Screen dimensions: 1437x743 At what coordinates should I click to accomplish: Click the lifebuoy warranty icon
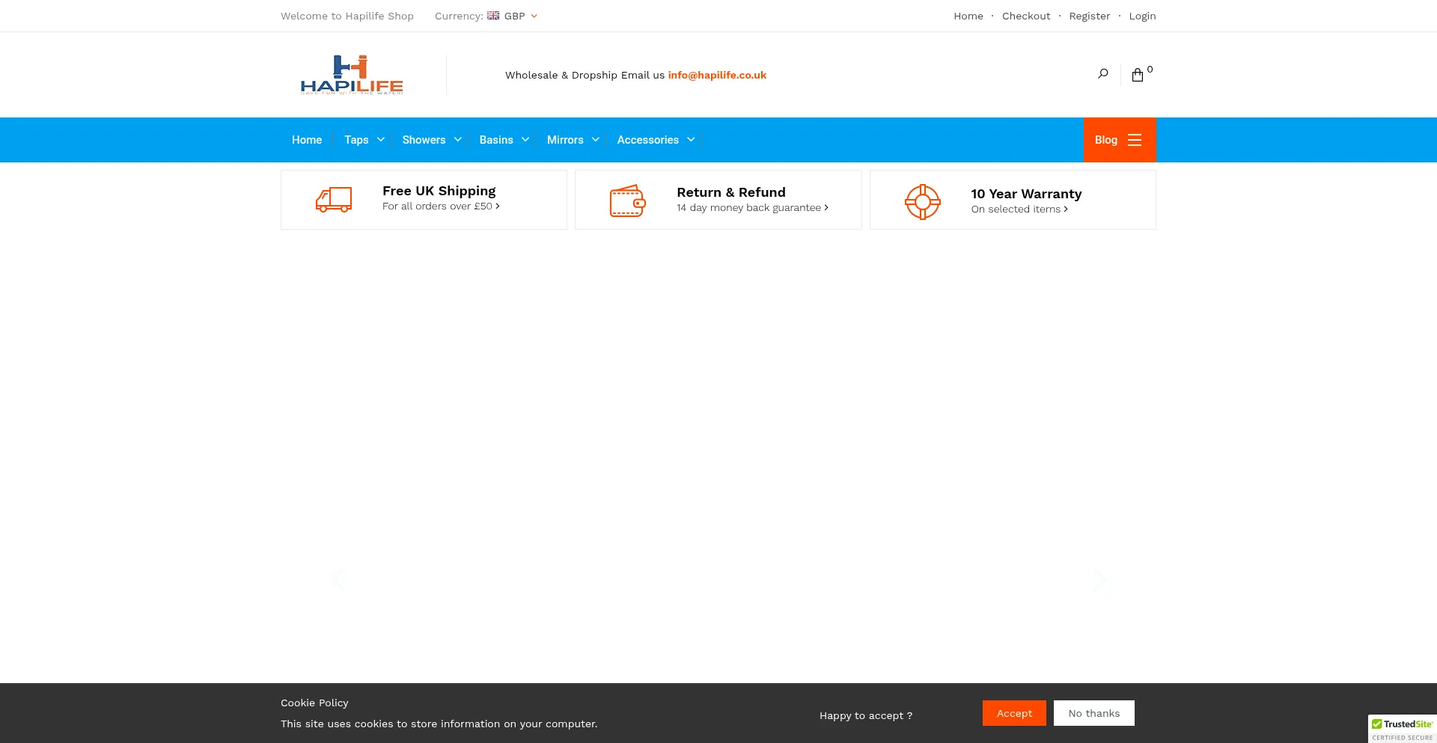click(922, 201)
